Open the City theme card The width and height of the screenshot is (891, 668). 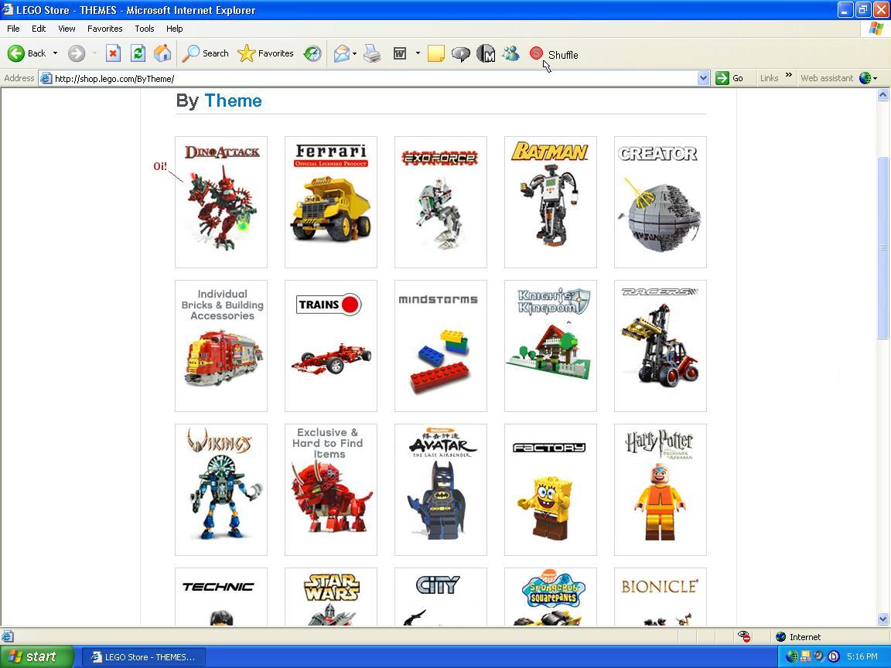[440, 597]
